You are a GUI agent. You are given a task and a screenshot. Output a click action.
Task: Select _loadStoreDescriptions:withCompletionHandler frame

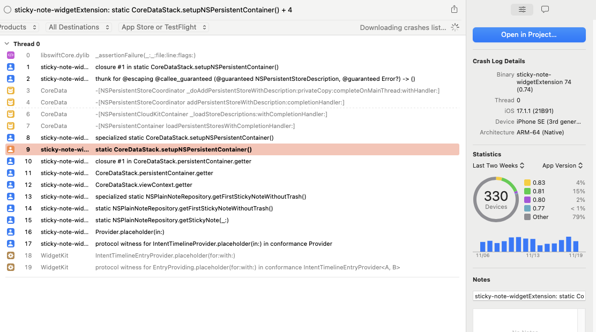point(211,114)
